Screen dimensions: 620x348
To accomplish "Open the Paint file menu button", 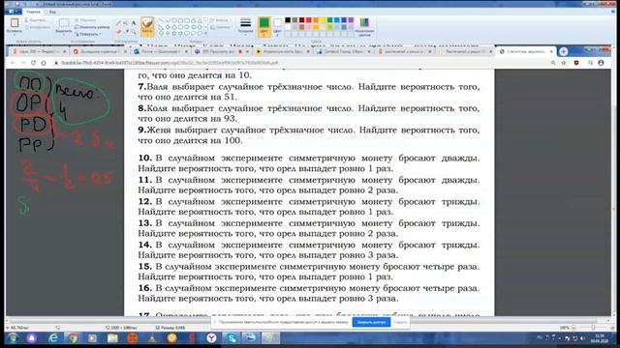I will [x=15, y=12].
